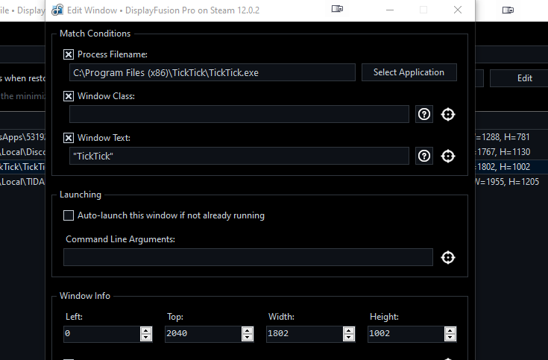Click the Height value field showing 1002
The image size is (548, 360).
point(406,334)
